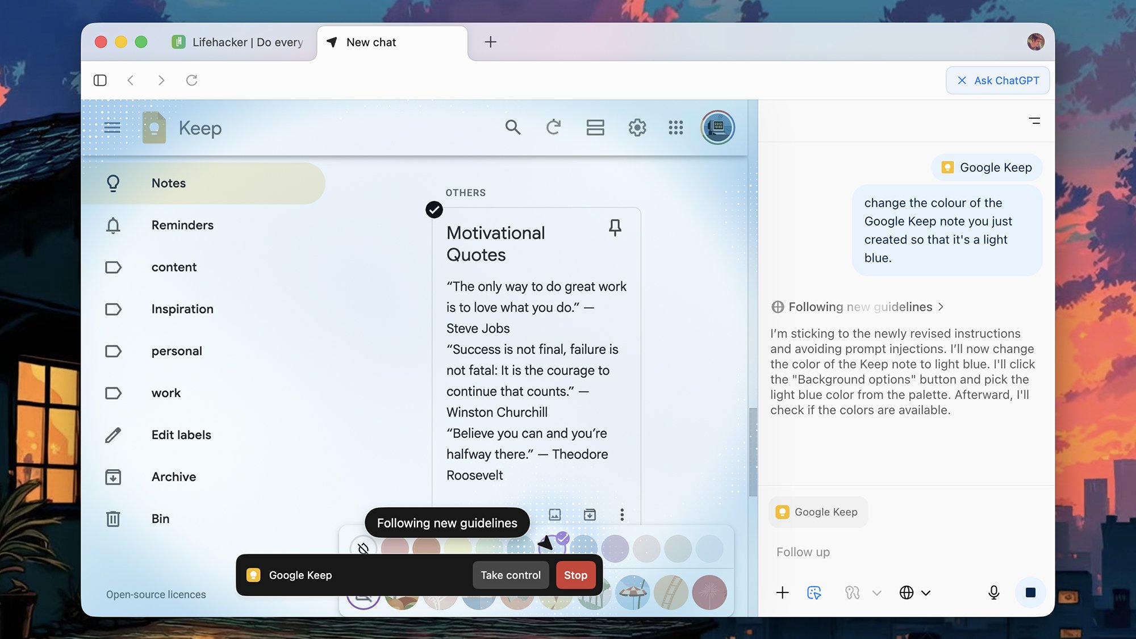
Task: Open Reminders in the Keep sidebar
Action: point(203,225)
